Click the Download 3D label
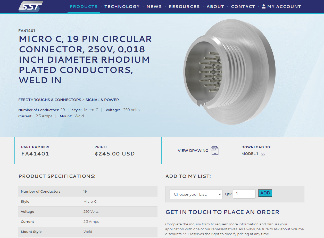The image size is (324, 238). pyautogui.click(x=256, y=147)
